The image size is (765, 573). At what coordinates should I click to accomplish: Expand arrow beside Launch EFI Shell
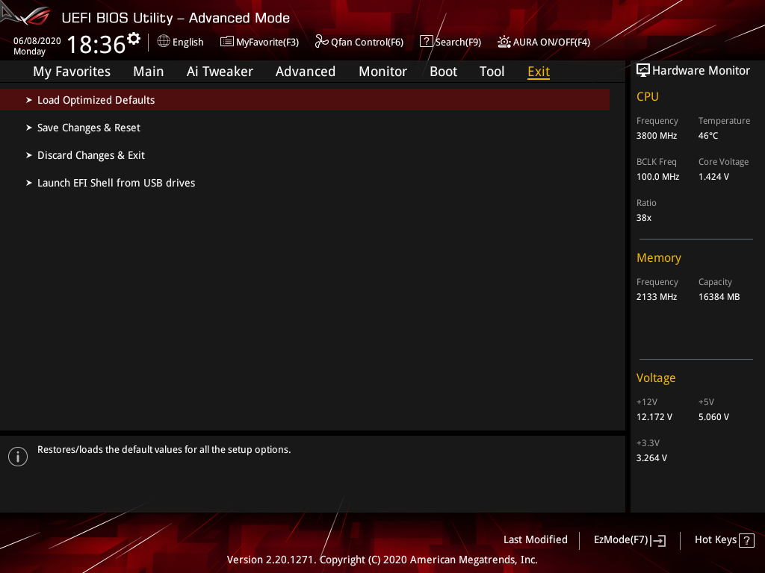point(29,184)
